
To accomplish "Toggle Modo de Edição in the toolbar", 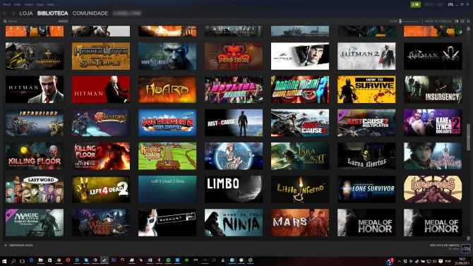I will coord(438,21).
